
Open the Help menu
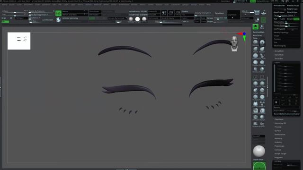point(208,4)
